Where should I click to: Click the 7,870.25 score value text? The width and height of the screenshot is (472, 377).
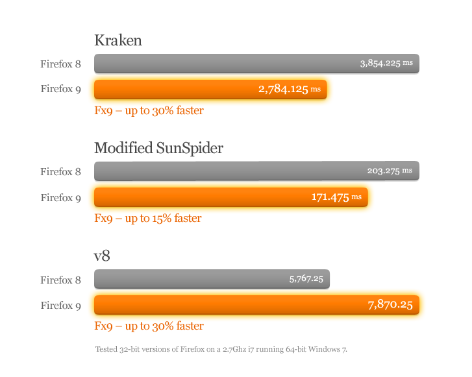[390, 305]
